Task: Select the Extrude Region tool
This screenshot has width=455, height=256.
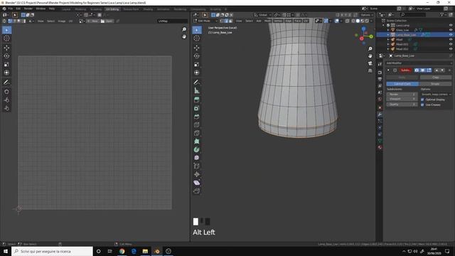Action: click(197, 100)
